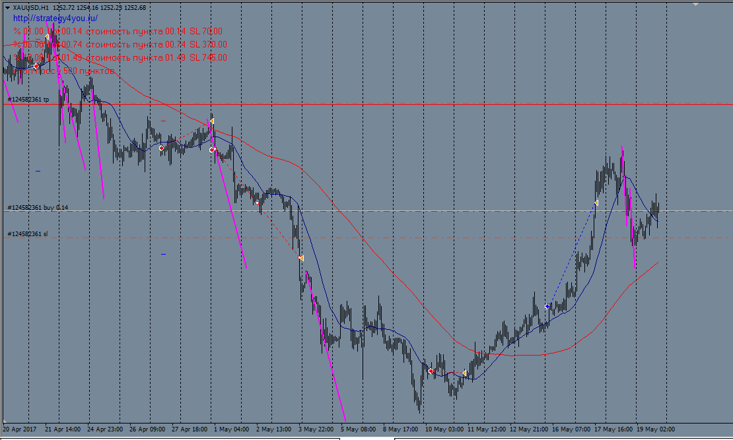Select the '#124582361 sl' order label
Viewport: 733px width, 440px height.
[27, 234]
